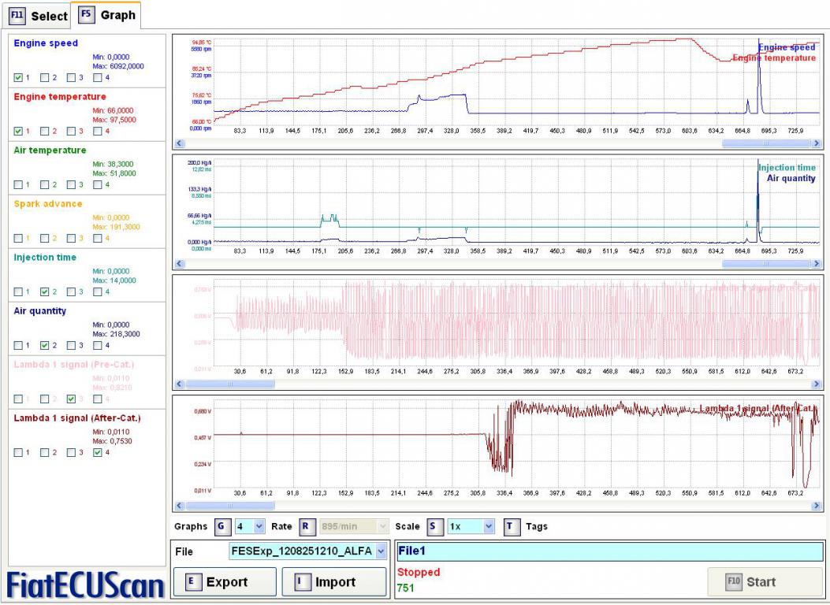Switch to the Select tab
830x605 pixels.
tap(38, 17)
